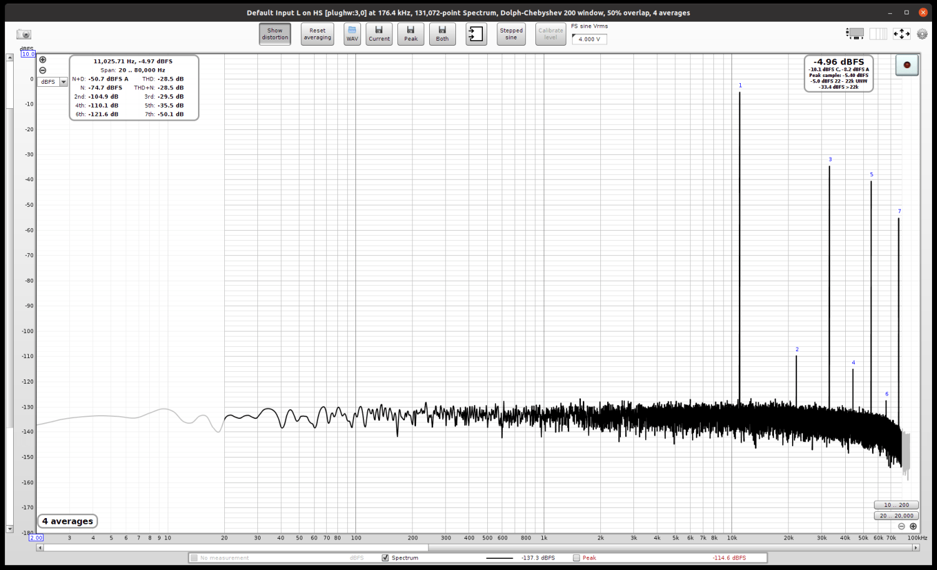Viewport: 937px width, 570px height.
Task: Click the 4 averages indicator
Action: (67, 521)
